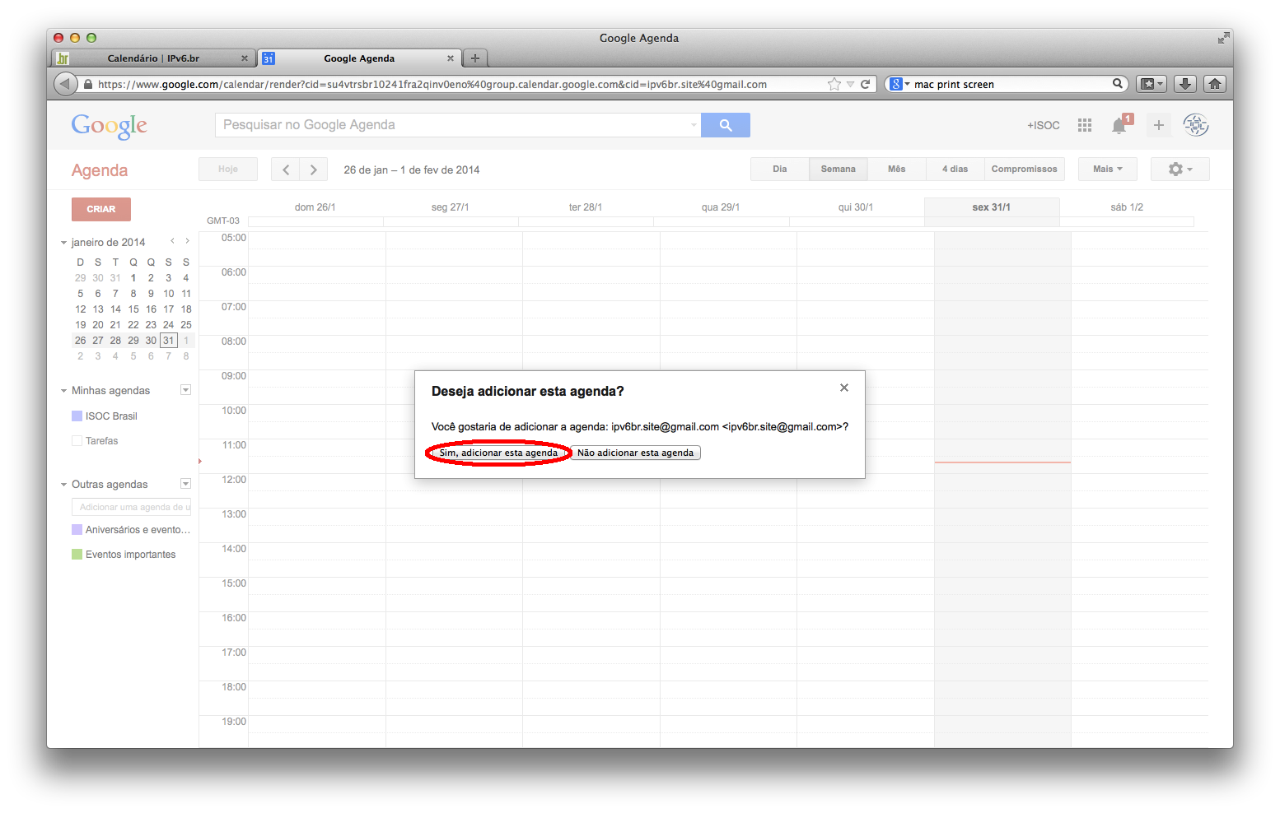Screen dimensions: 1280x813
Task: Click the reload page icon
Action: click(866, 84)
